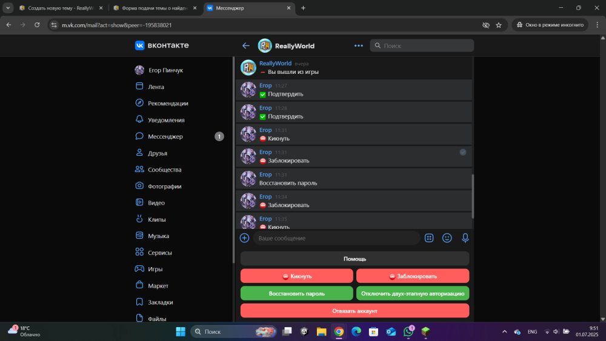Click the Видео icon in sidebar
606x341 pixels.
point(139,202)
